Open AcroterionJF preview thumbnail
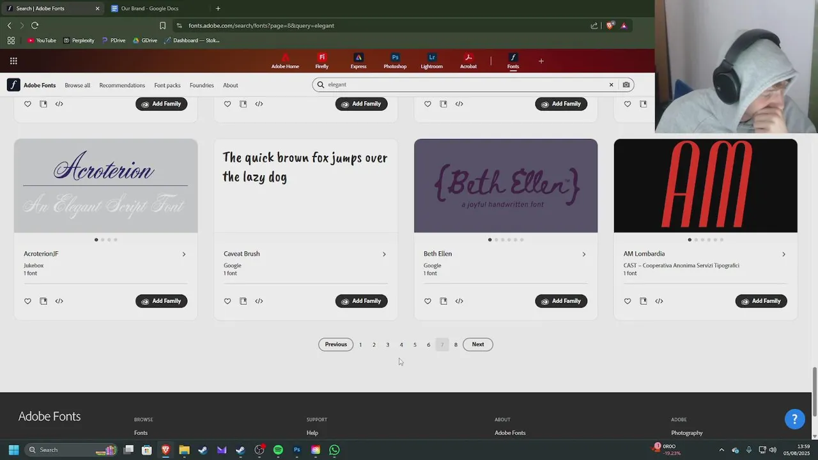 (x=106, y=186)
